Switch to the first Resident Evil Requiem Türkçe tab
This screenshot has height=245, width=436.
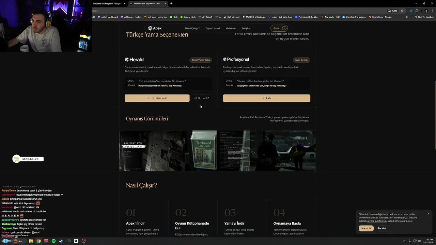tap(107, 3)
